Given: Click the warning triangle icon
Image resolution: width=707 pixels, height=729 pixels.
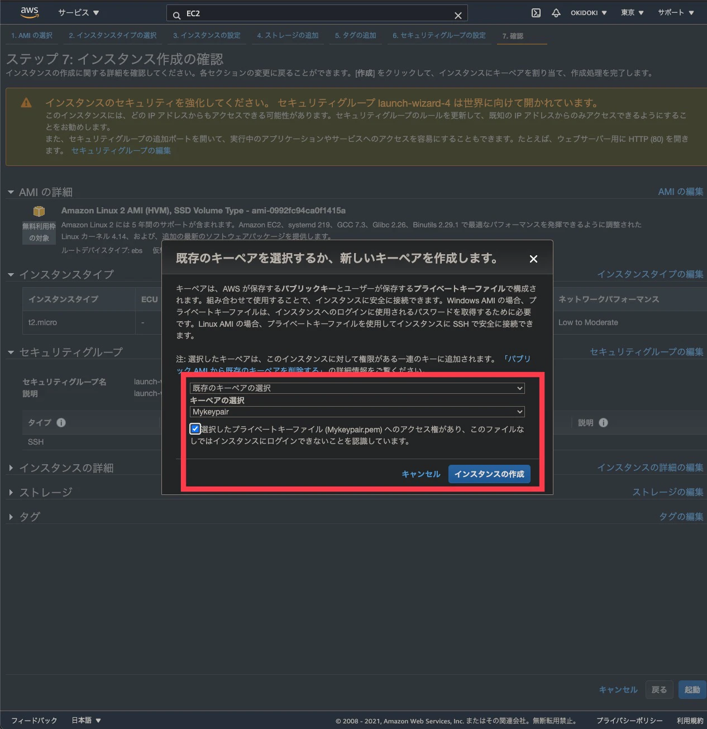Looking at the screenshot, I should click(26, 103).
